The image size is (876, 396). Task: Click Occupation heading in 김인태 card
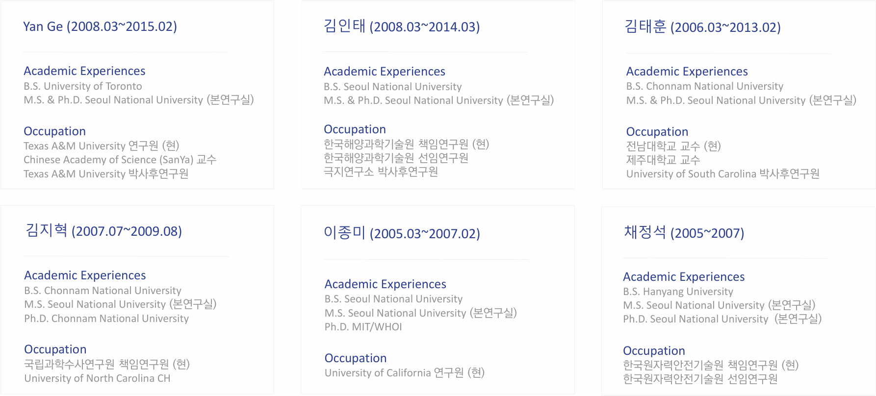coord(355,129)
